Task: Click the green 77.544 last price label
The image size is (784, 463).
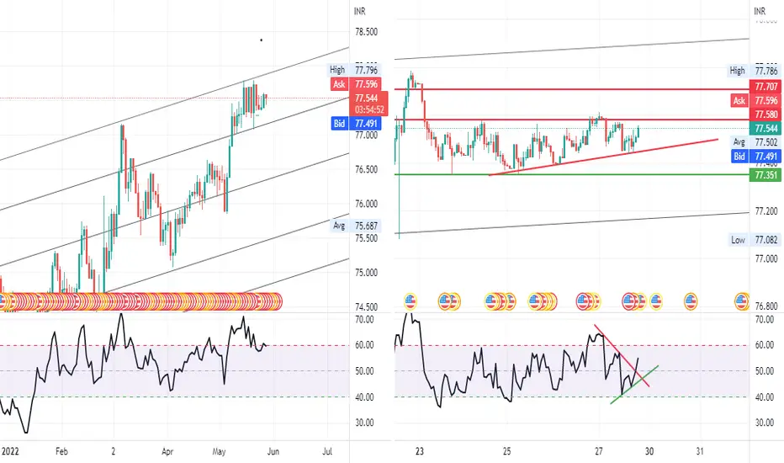Action: (765, 129)
